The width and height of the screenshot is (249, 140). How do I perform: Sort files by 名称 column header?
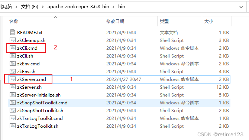point(14,21)
